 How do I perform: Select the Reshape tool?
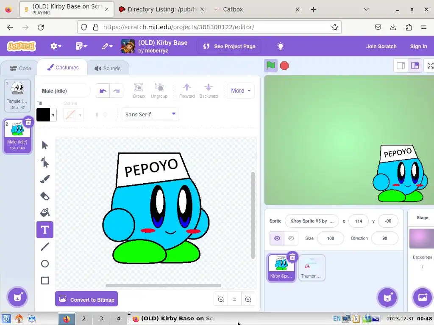tap(45, 162)
